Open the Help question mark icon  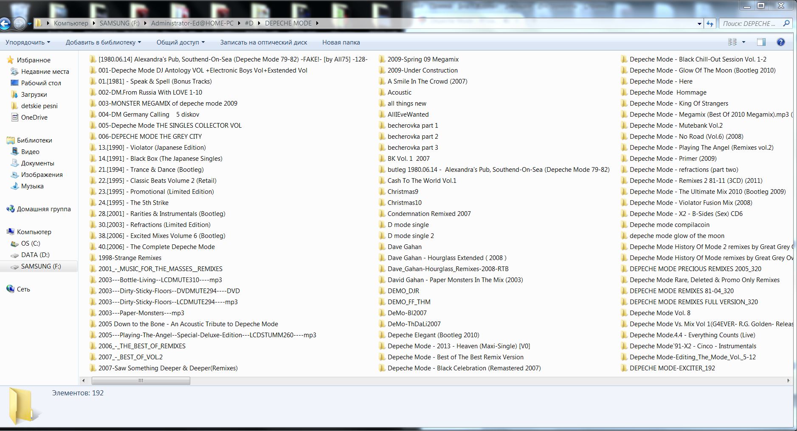[780, 42]
